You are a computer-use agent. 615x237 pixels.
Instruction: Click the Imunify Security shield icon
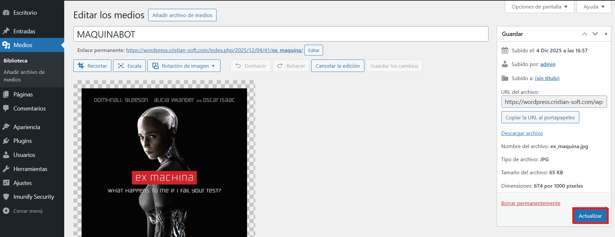click(x=6, y=197)
